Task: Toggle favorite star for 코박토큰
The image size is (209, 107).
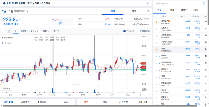Action: pyautogui.click(x=156, y=22)
